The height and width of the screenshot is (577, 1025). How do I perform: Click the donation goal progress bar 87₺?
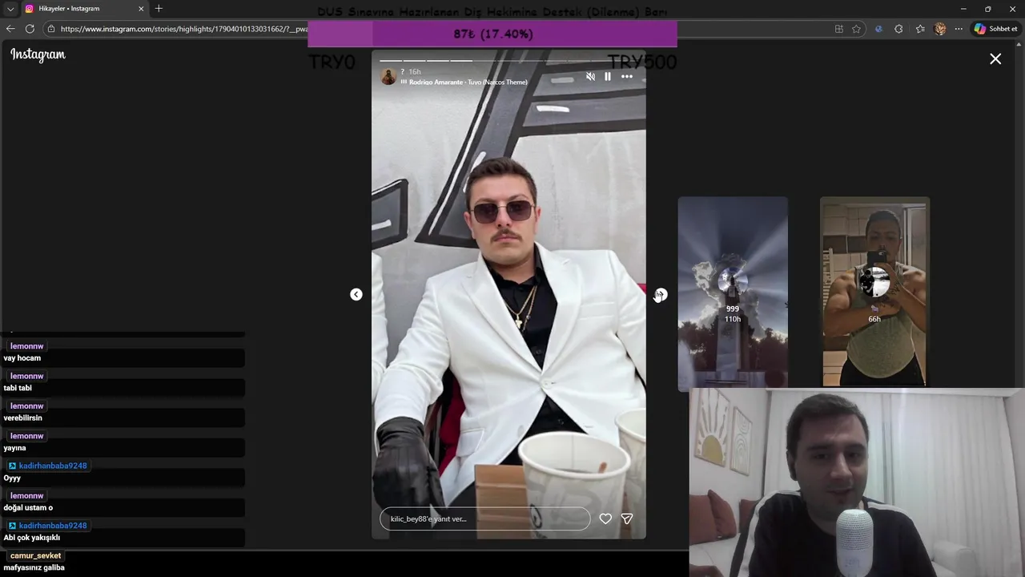click(492, 34)
